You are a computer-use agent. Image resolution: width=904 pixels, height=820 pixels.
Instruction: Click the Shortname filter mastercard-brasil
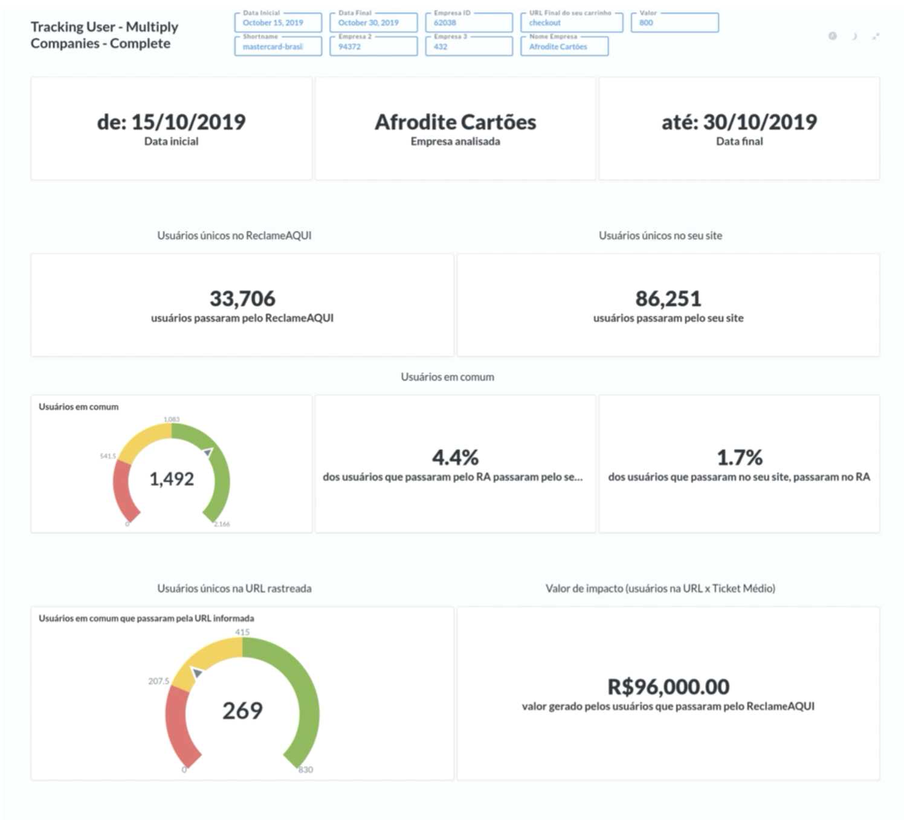coord(278,46)
